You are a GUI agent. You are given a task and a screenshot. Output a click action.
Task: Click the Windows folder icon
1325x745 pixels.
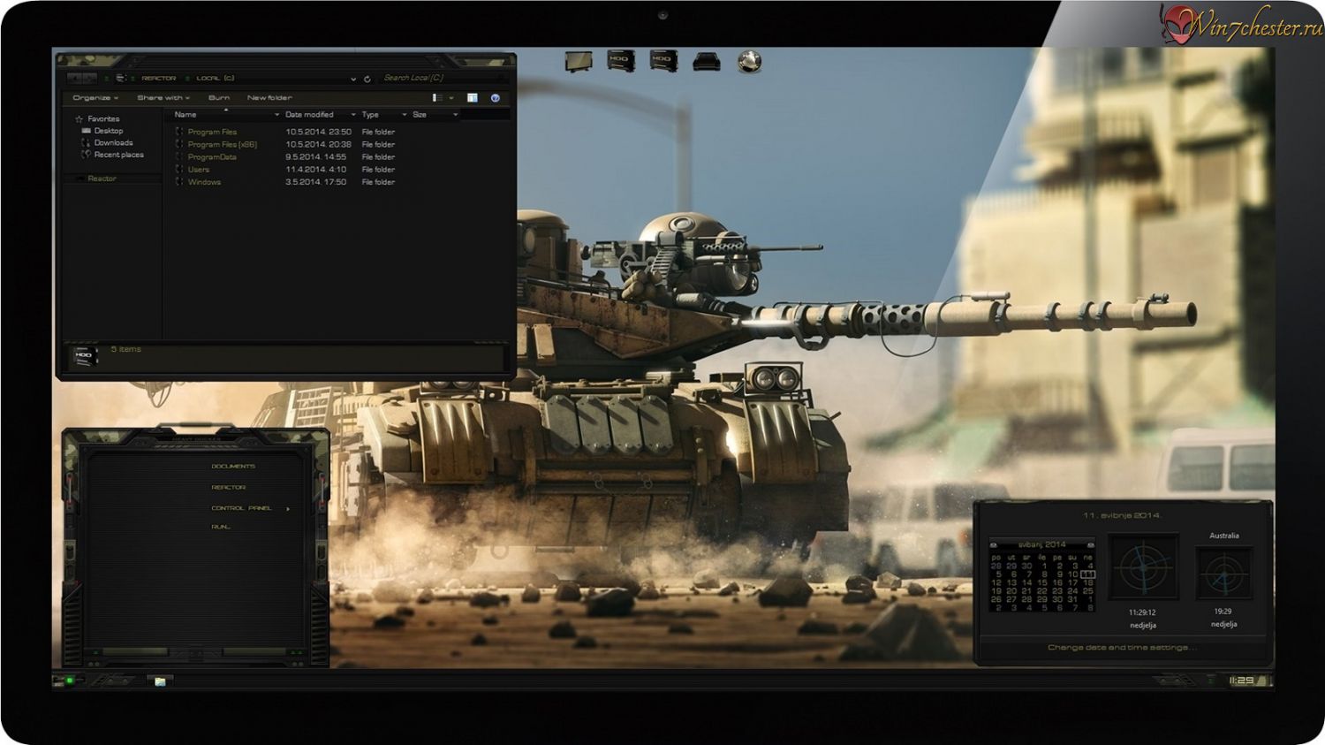click(x=180, y=182)
